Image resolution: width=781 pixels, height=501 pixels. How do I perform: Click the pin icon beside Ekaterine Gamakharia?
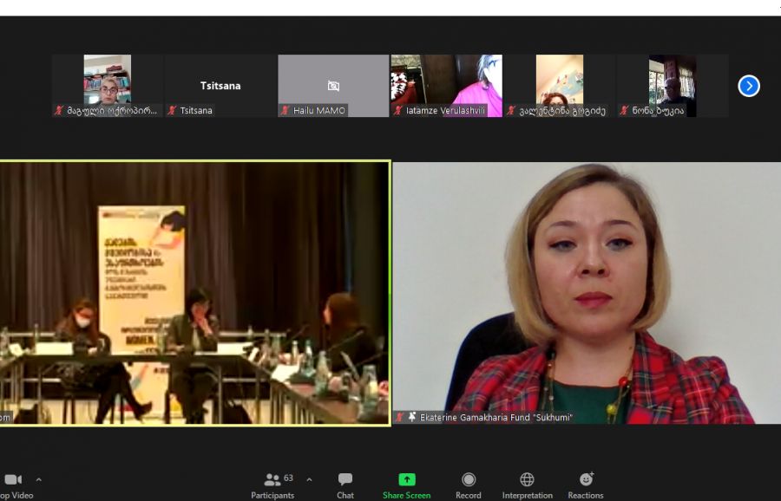point(412,417)
